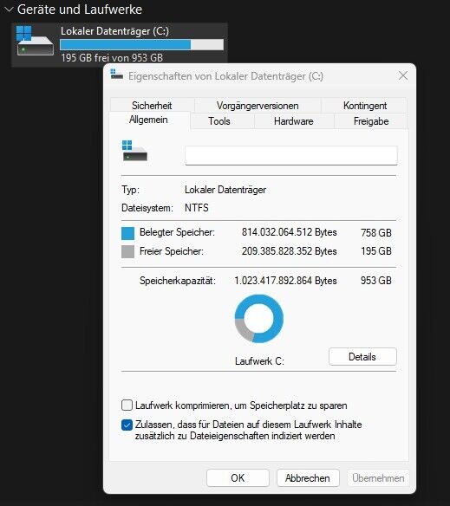Open Details for drive C:

[362, 357]
